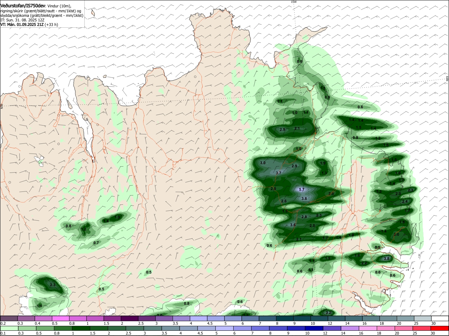
Task: Pick the grey swatch between 20 and 25, upper legend
Action: [406, 318]
